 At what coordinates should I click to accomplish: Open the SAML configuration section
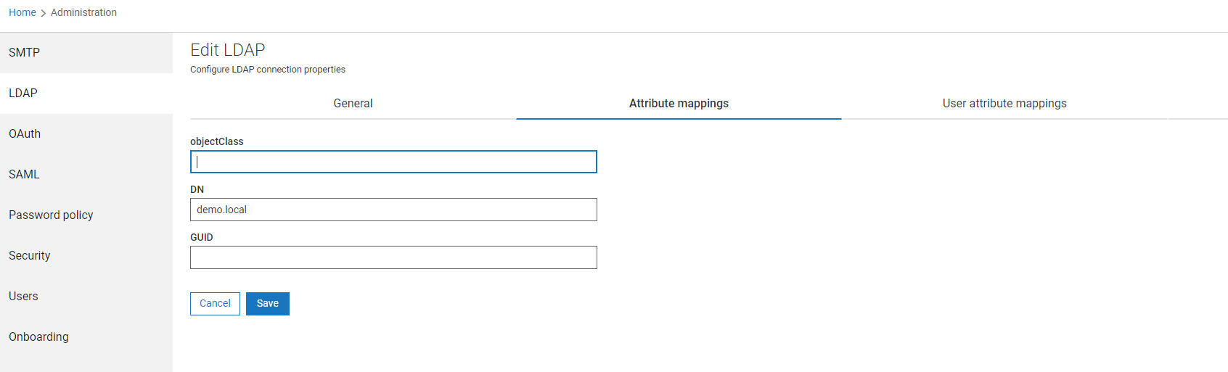[24, 174]
